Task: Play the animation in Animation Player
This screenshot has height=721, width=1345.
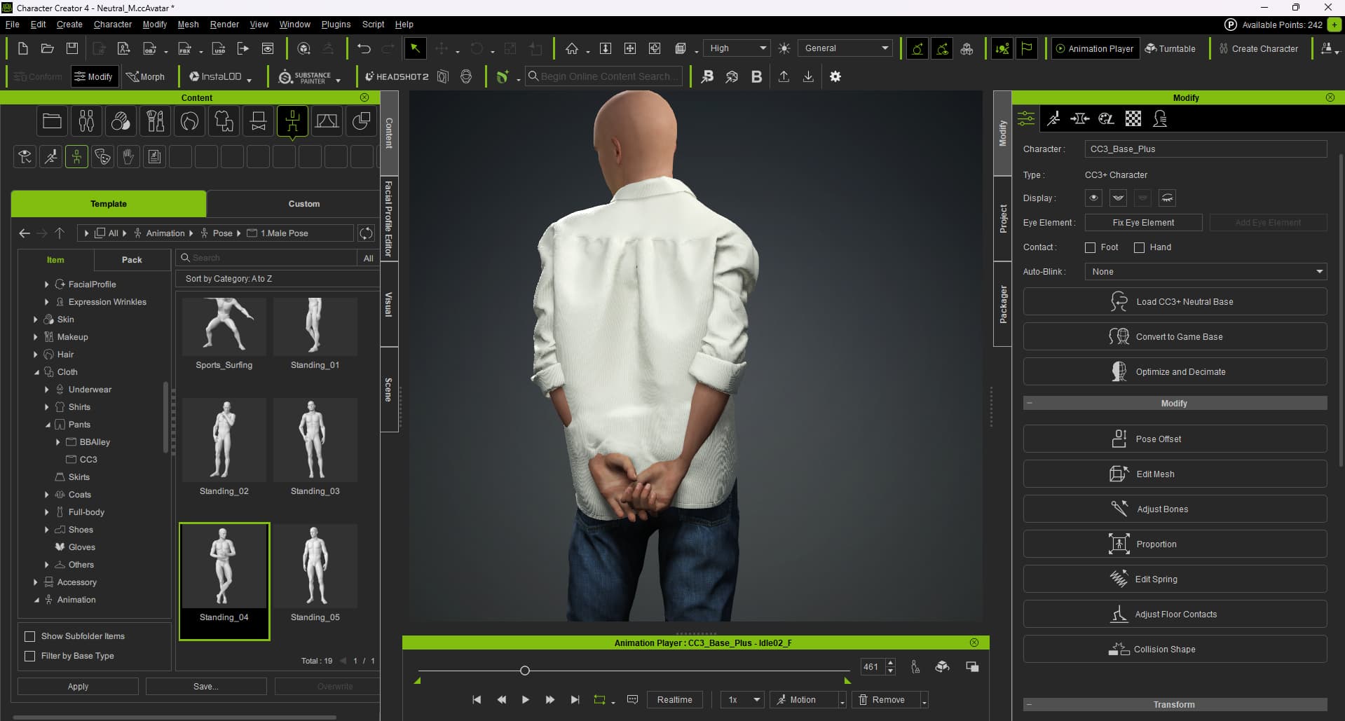Action: tap(525, 699)
